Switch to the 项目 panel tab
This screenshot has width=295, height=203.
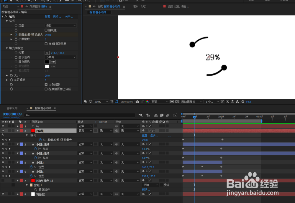click(6, 6)
